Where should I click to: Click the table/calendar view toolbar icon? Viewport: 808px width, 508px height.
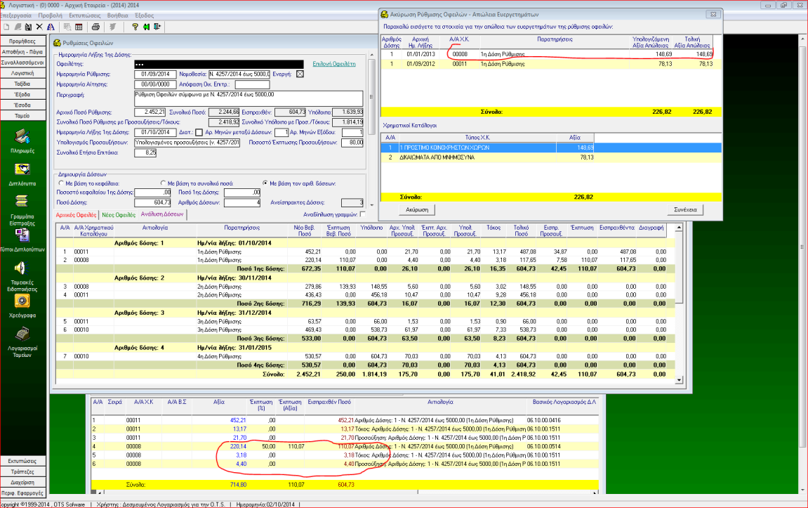pos(79,27)
